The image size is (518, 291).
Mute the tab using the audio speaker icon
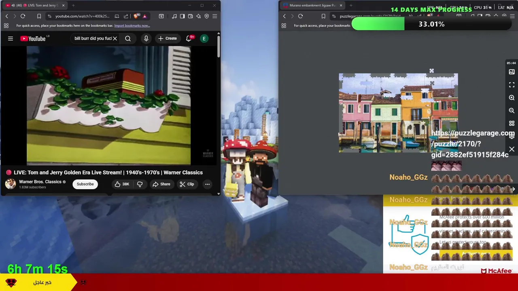click(13, 5)
